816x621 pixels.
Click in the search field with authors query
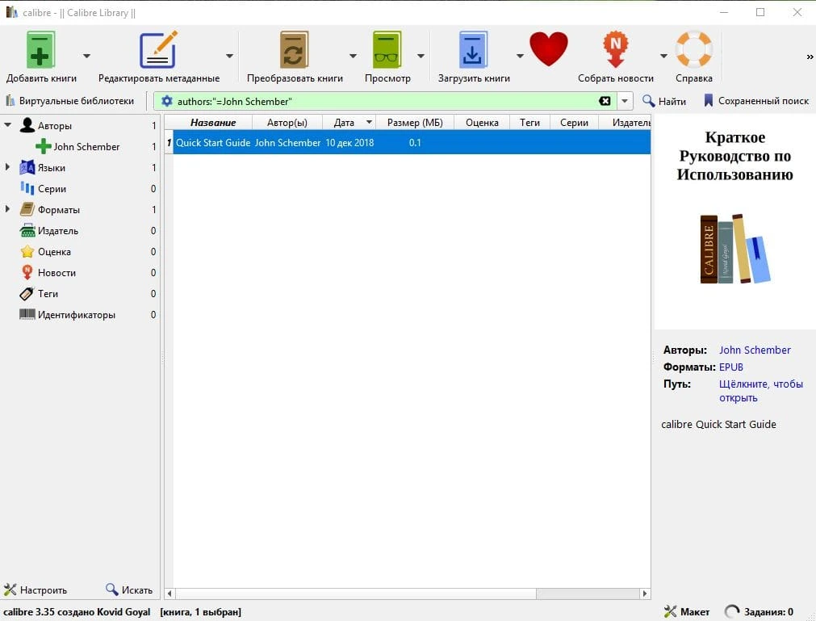[x=385, y=101]
